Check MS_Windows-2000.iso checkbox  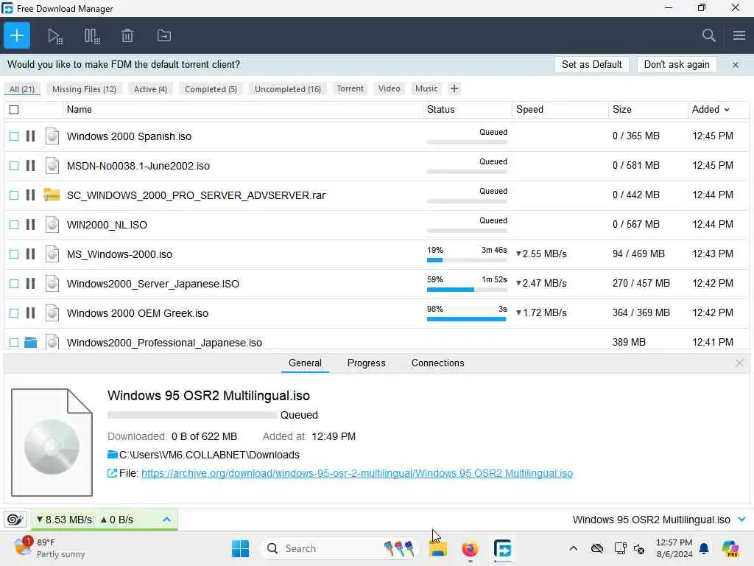[x=14, y=254]
